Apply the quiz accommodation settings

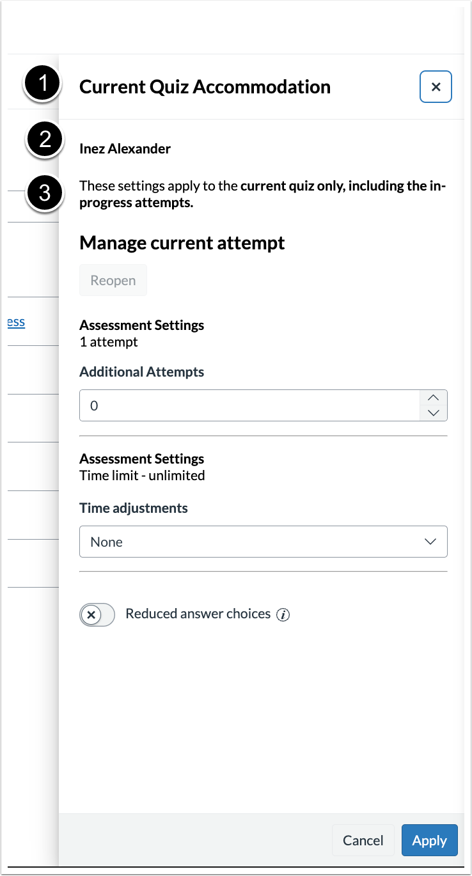(x=430, y=840)
